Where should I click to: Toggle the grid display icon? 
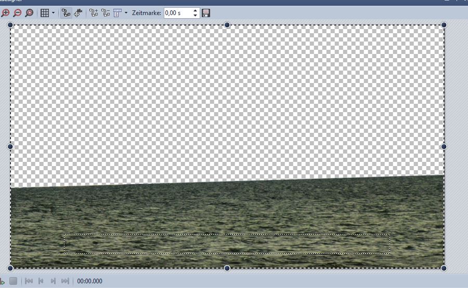(x=45, y=13)
